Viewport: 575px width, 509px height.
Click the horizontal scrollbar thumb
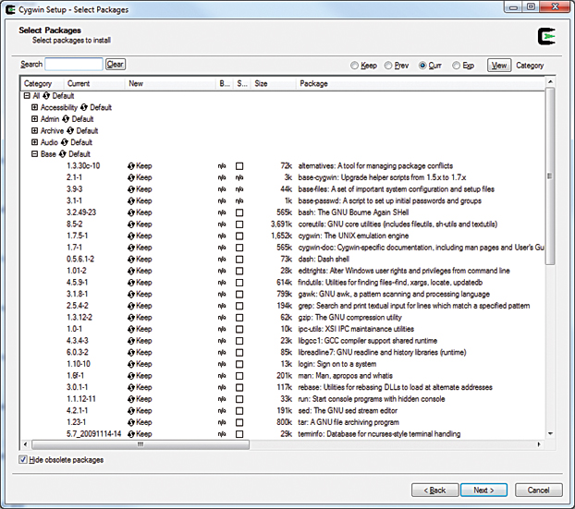(141, 444)
